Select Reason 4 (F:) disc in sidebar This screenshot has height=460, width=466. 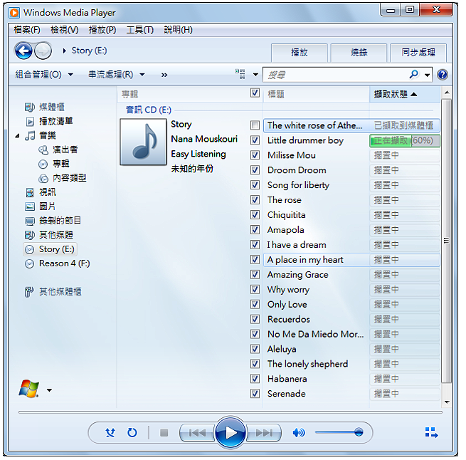[x=58, y=263]
